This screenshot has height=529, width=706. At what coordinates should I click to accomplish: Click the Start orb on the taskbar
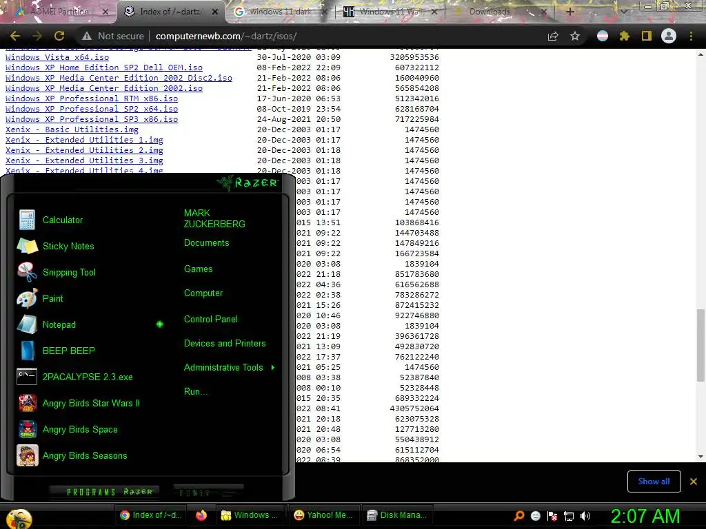tap(19, 519)
